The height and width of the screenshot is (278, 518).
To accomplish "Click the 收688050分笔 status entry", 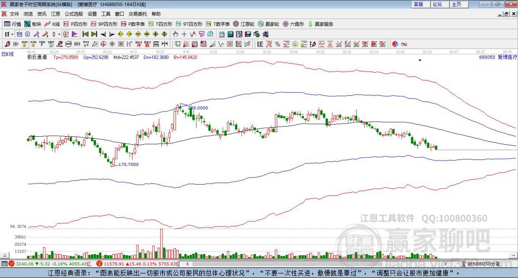I will coord(484,264).
